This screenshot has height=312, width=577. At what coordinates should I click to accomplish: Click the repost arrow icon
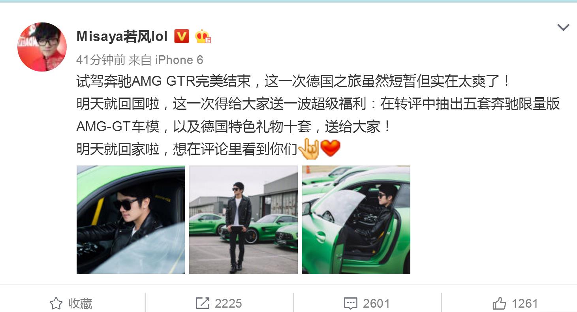(203, 303)
